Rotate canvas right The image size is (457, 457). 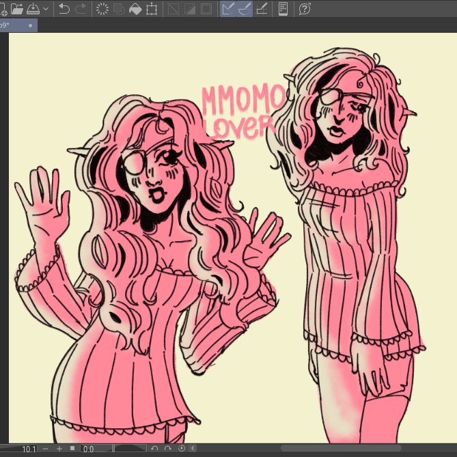(168, 448)
